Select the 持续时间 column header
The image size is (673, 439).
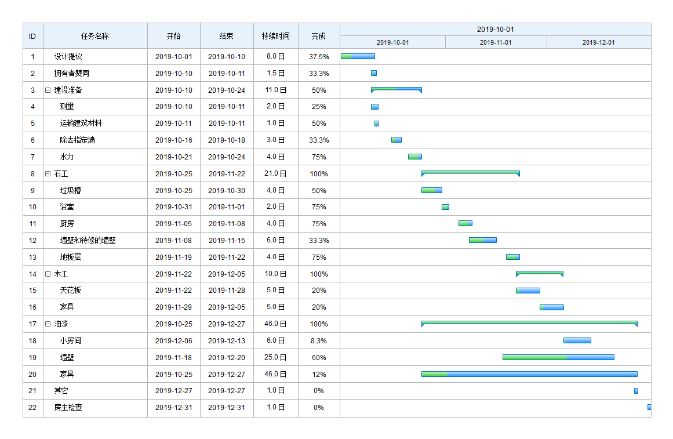click(x=275, y=36)
